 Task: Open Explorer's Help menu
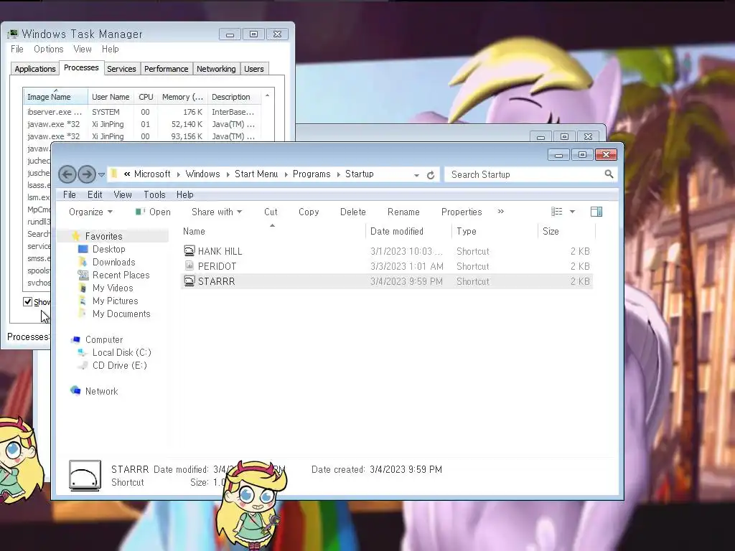(x=184, y=194)
